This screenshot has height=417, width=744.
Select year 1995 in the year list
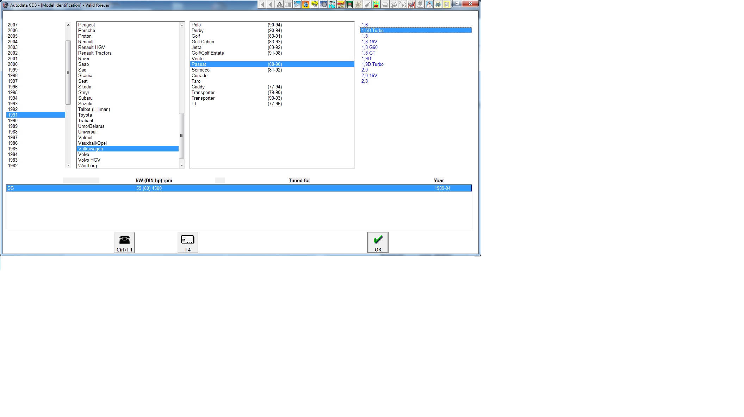coord(13,92)
